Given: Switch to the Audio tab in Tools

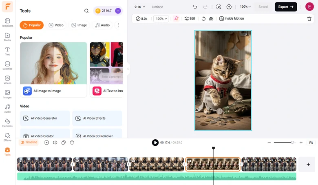Looking at the screenshot, I should 102,25.
